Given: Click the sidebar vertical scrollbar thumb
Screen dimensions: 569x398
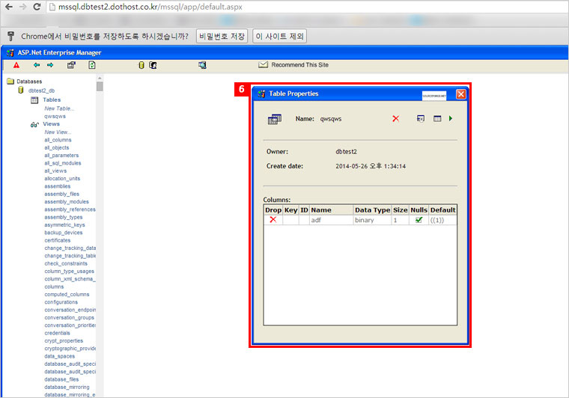Looking at the screenshot, I should pyautogui.click(x=100, y=85).
